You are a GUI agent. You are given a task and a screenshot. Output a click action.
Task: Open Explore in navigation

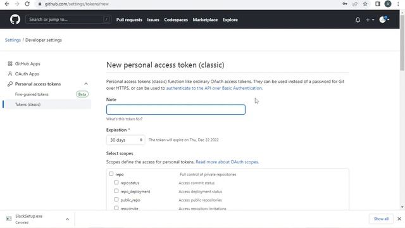[x=230, y=20]
